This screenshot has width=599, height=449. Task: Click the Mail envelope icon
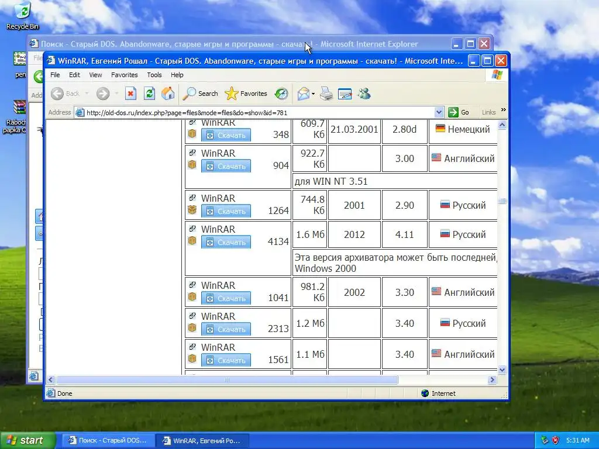[304, 94]
